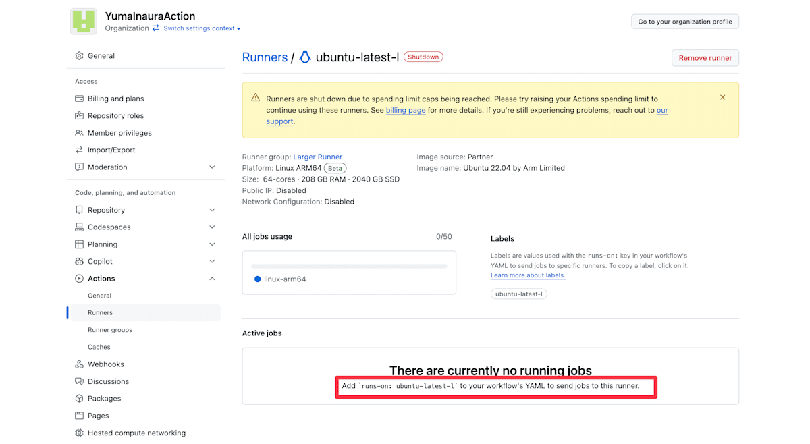Click the Planning table icon

tap(79, 244)
